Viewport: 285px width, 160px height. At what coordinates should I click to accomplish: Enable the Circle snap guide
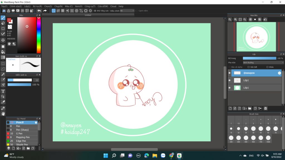click(x=77, y=11)
